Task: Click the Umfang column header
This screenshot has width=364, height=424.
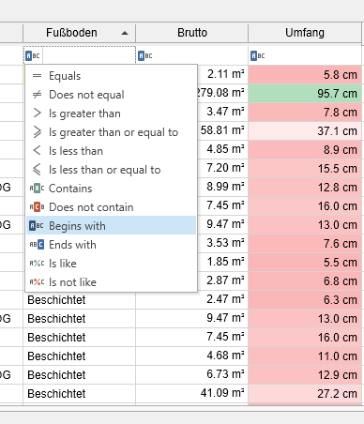Action: (x=305, y=33)
